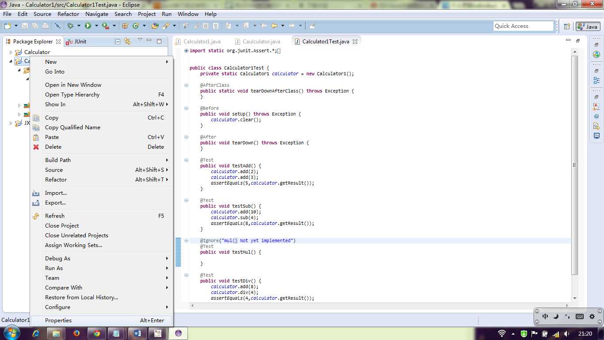Open the Problems view icon on right trim
Image resolution: width=604 pixels, height=340 pixels.
596,107
